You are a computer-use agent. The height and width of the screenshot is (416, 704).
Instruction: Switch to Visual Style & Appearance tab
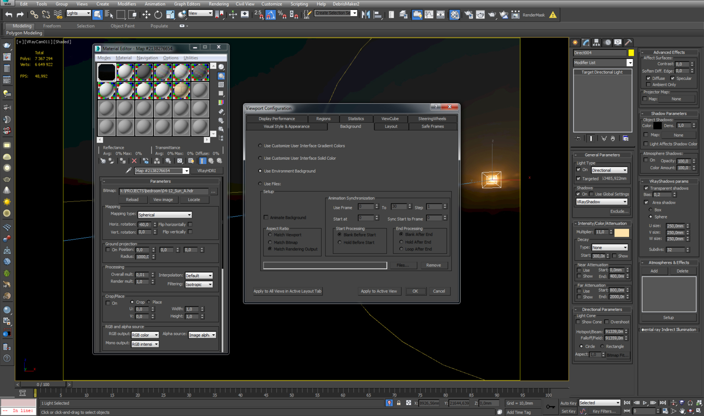click(286, 127)
